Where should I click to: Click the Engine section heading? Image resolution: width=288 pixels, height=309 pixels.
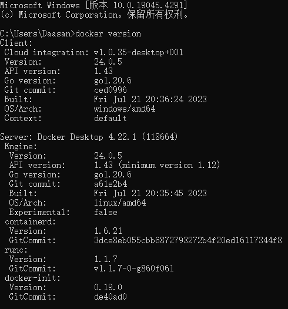(x=21, y=146)
